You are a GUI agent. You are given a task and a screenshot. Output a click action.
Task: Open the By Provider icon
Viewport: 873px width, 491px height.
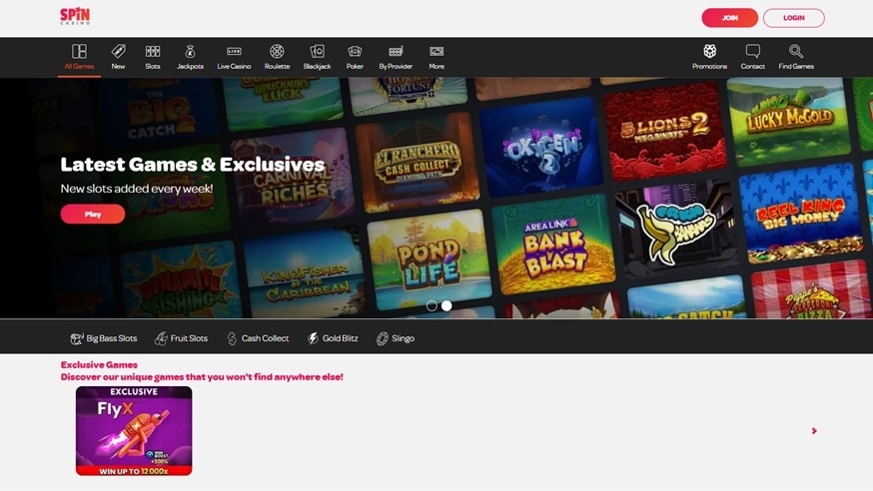396,51
